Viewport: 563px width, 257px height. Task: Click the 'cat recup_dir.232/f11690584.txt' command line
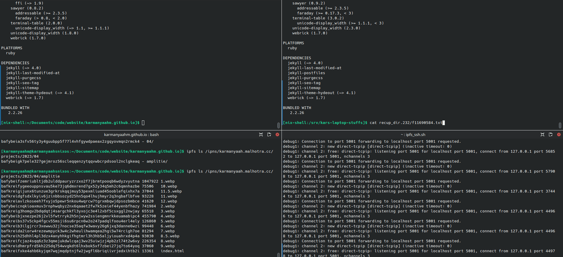[406, 123]
